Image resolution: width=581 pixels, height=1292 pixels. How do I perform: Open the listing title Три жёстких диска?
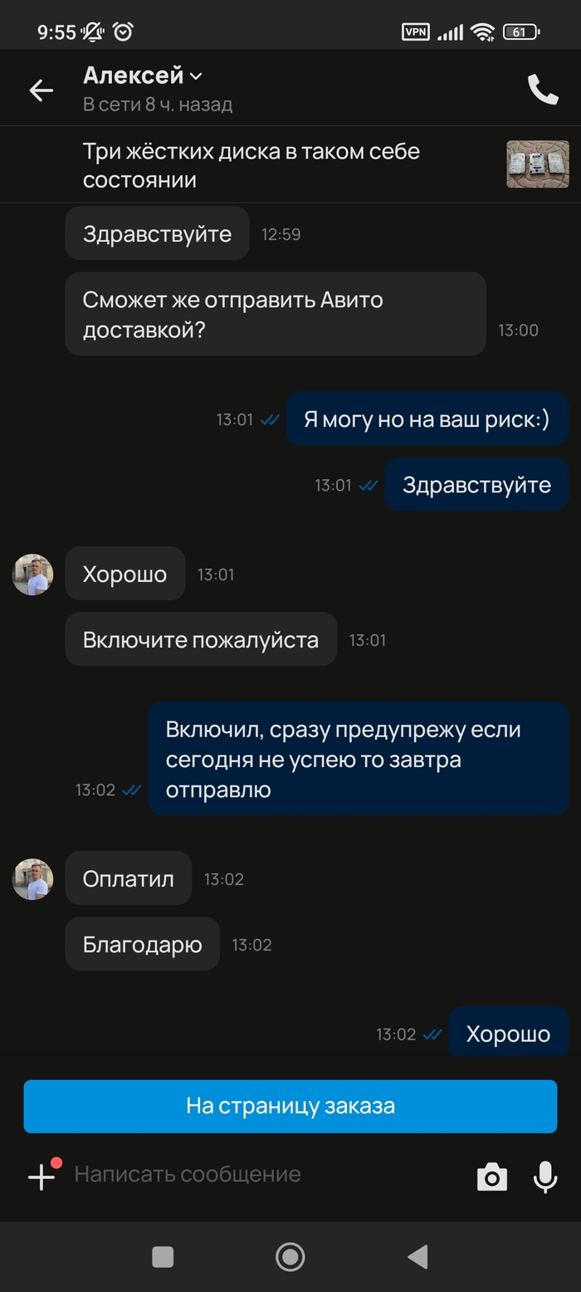tap(251, 165)
